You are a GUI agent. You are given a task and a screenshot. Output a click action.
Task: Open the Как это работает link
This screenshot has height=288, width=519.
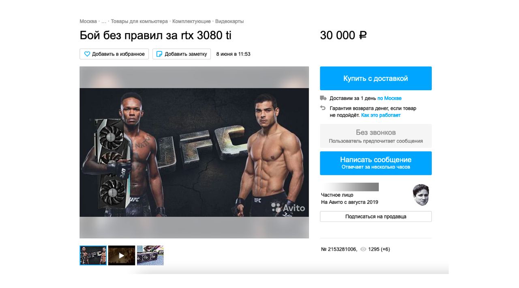(381, 115)
